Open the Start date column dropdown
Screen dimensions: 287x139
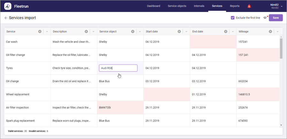pyautogui.click(x=187, y=32)
